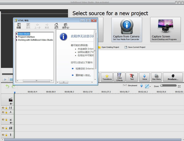Click the blue playhead marker on timeline ruler
The image size is (184, 141).
(x=15, y=93)
